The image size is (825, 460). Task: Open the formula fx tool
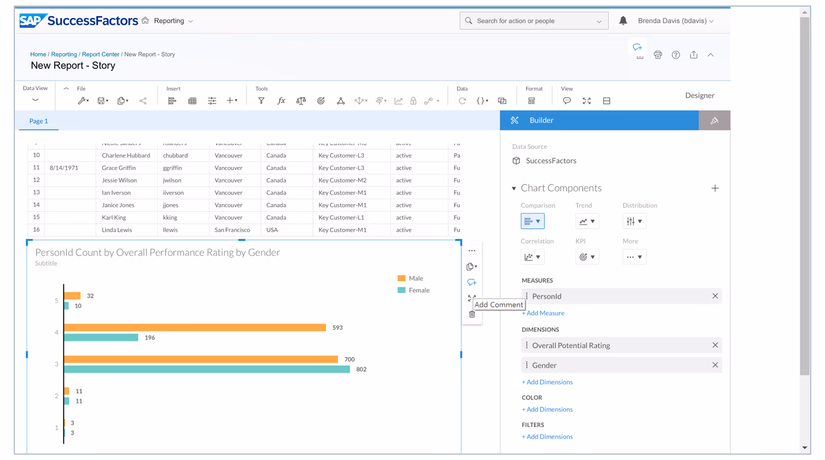[x=281, y=101]
